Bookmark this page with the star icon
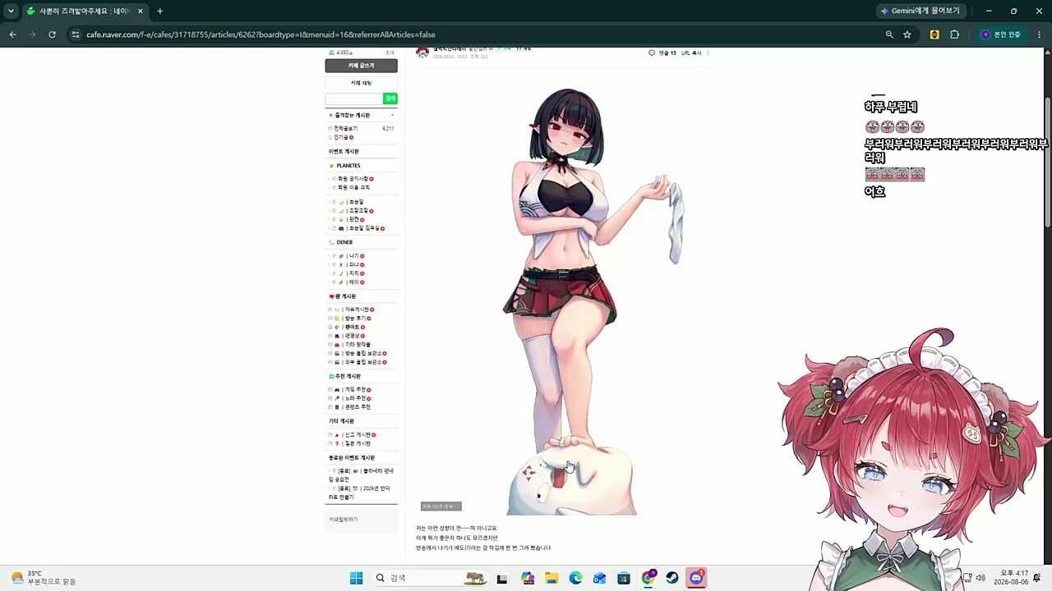The width and height of the screenshot is (1052, 591). click(907, 34)
